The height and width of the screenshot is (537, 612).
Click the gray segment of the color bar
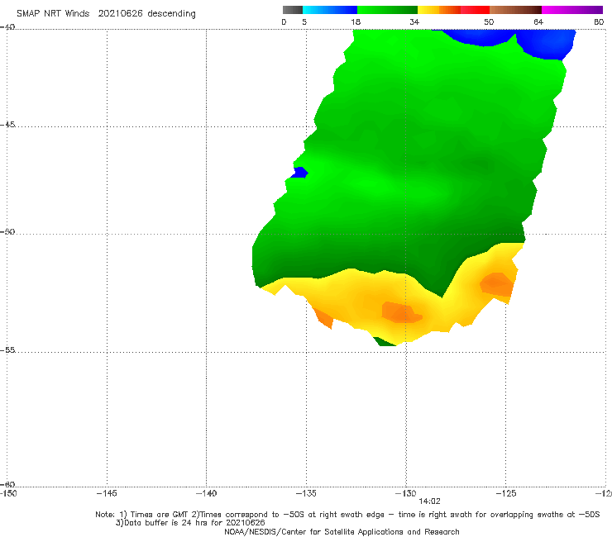293,10
